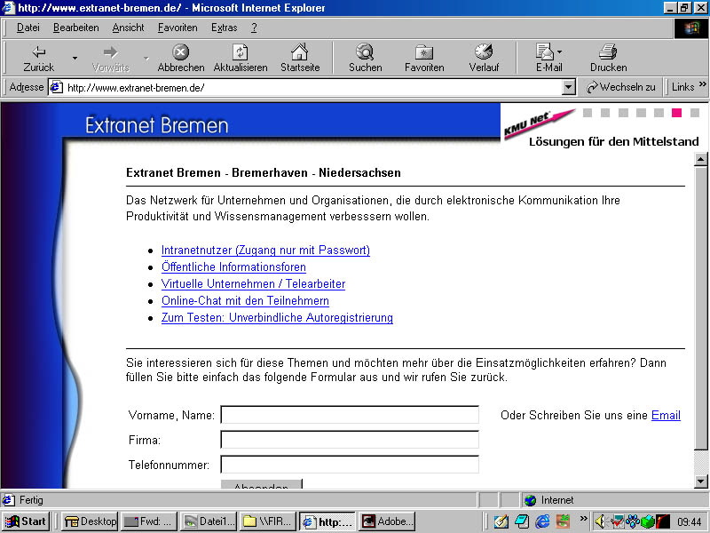This screenshot has width=710, height=533.
Task: Click the page scrollbar down arrow
Action: click(700, 481)
